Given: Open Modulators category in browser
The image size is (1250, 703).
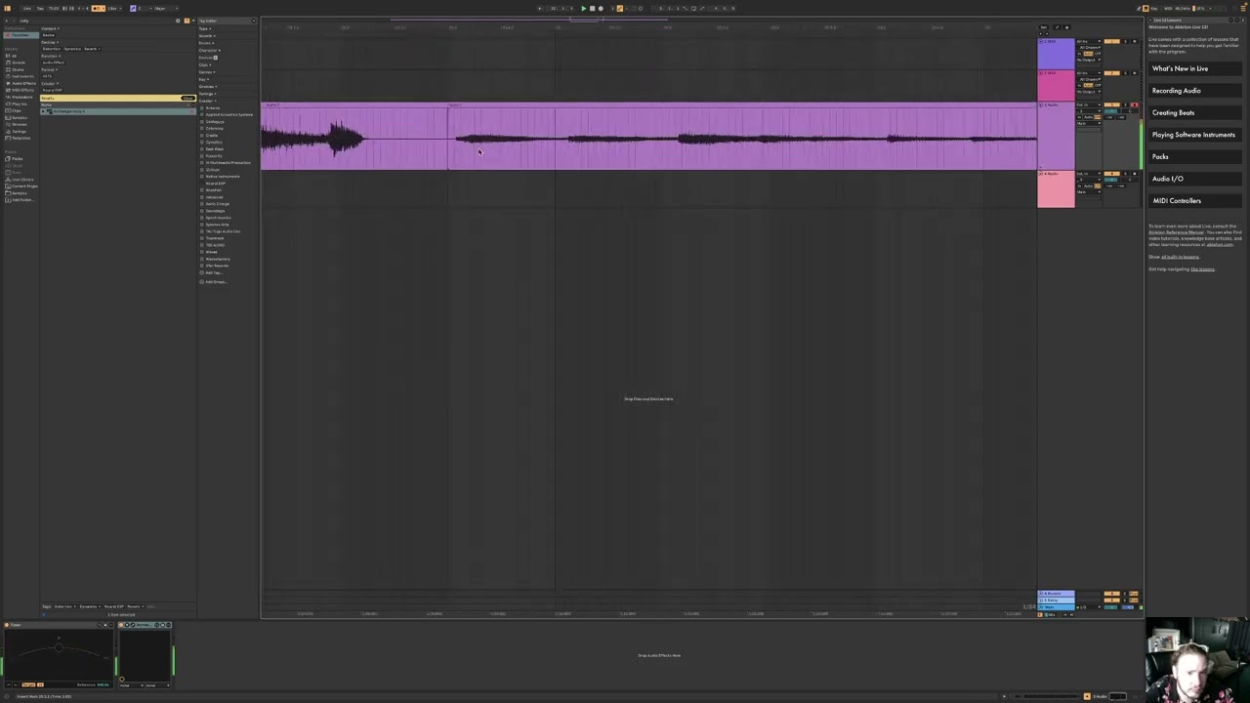Looking at the screenshot, I should (21, 97).
